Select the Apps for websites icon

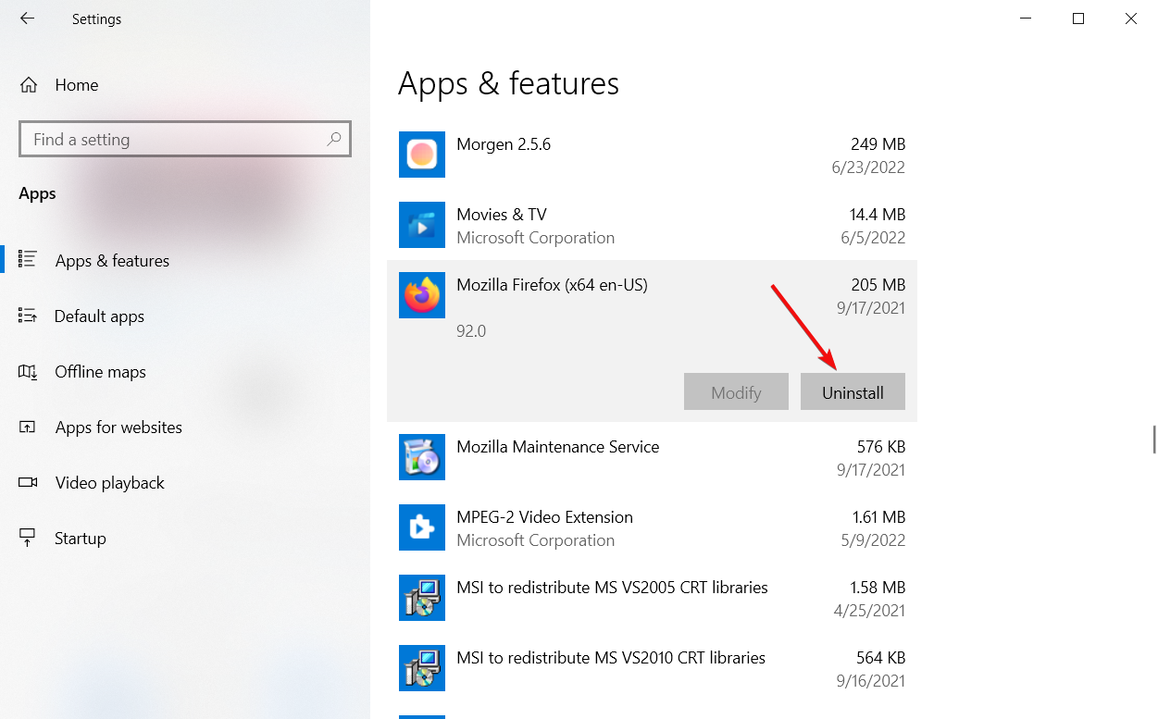pyautogui.click(x=28, y=427)
